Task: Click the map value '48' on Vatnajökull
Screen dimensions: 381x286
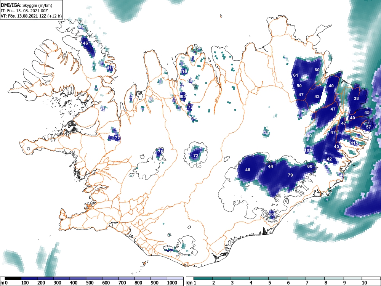Action: coord(248,170)
